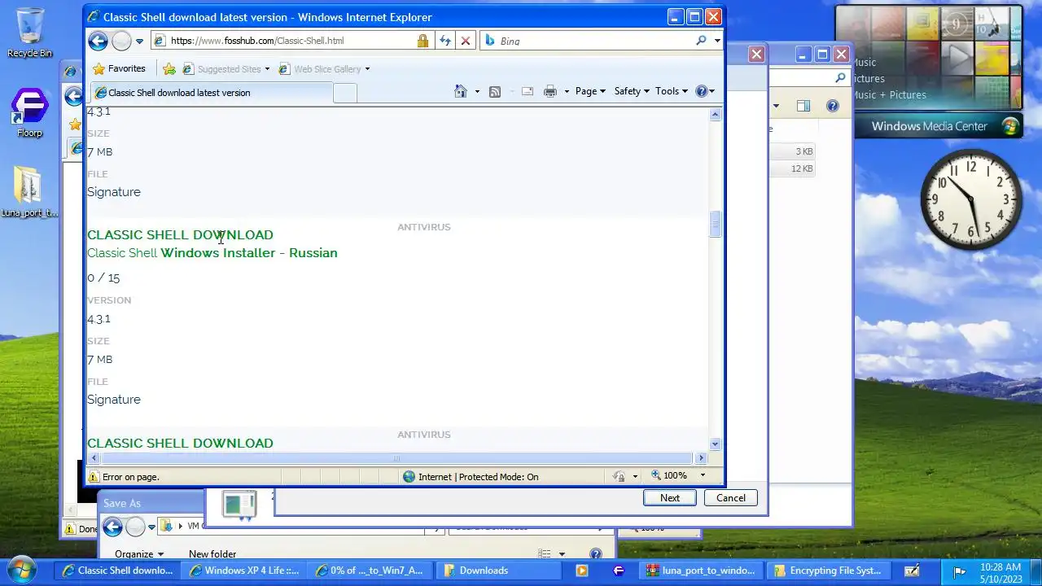Click the Add to Favorites Bar star icon

tap(169, 69)
